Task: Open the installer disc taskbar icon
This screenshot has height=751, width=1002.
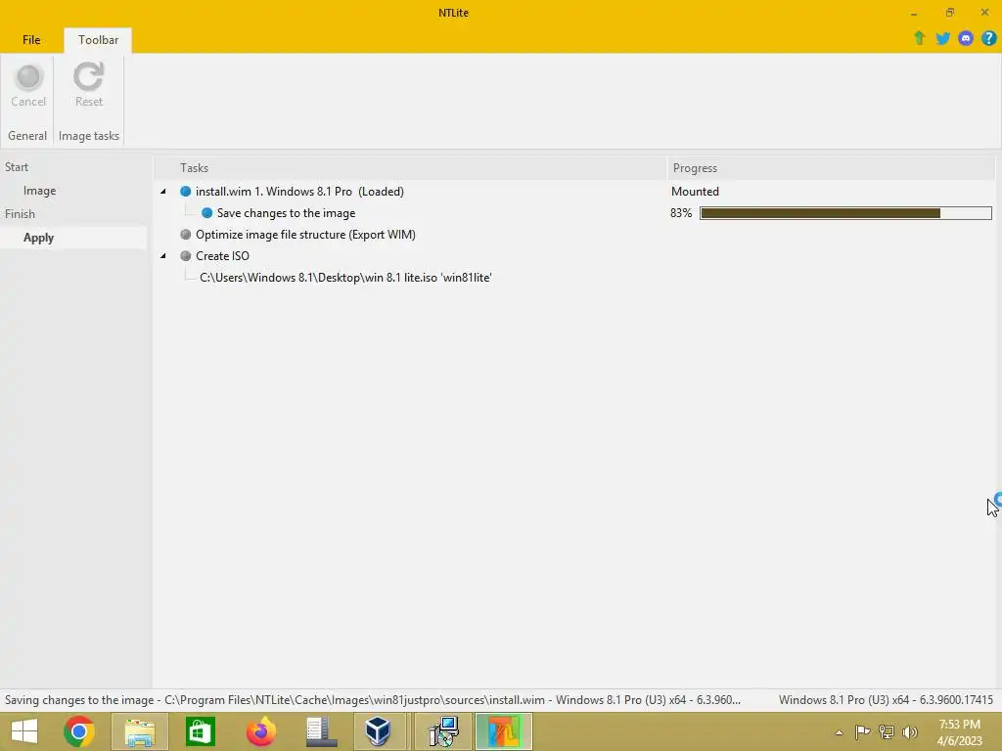Action: pos(443,731)
